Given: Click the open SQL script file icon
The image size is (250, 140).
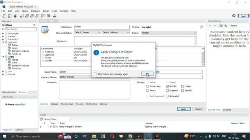Looking at the screenshot, I should 9,16.
